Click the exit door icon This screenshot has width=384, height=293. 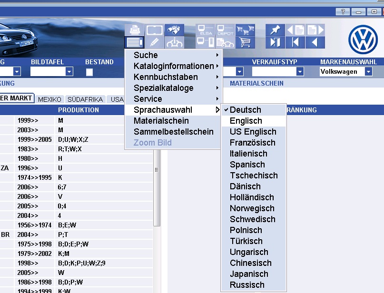(275, 42)
